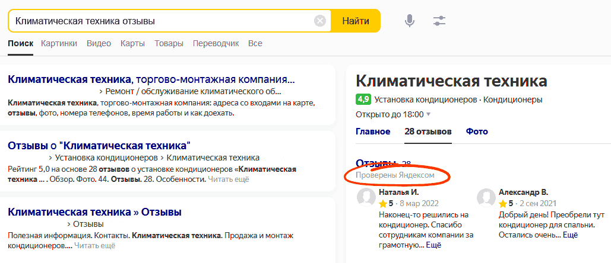Screen dimensions: 611x263
Task: Click the Проверены Яндексом label
Action: pyautogui.click(x=395, y=175)
